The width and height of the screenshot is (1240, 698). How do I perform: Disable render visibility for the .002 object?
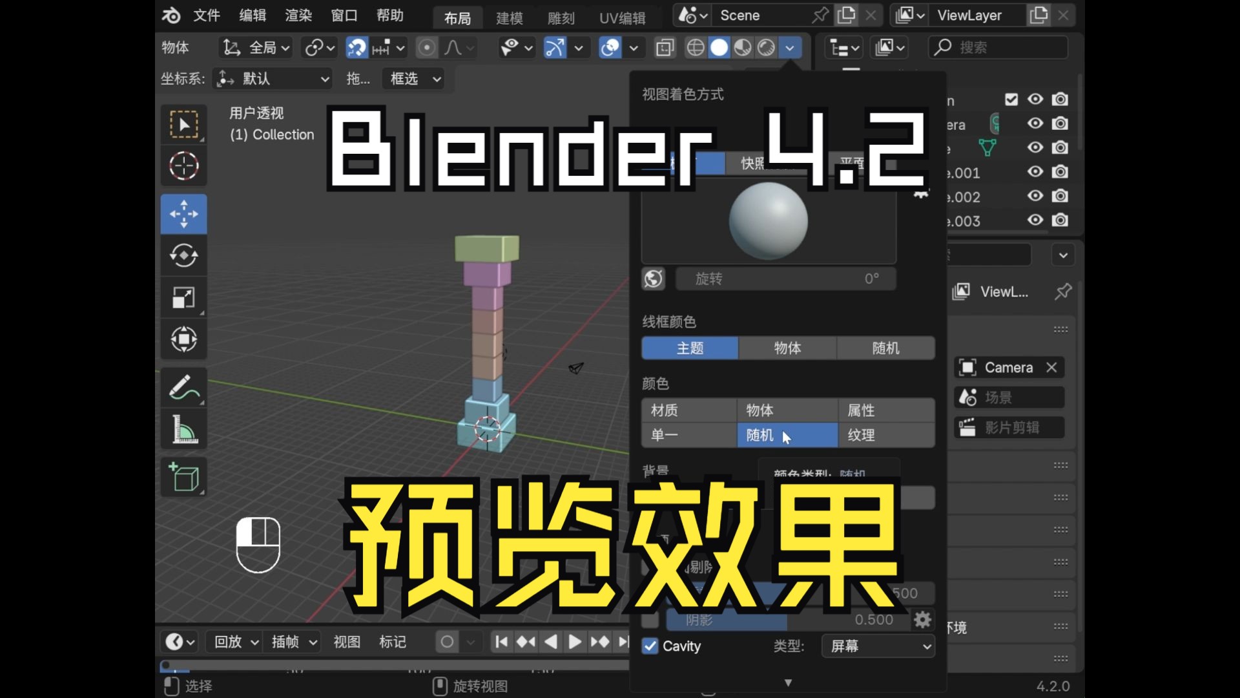click(1060, 196)
